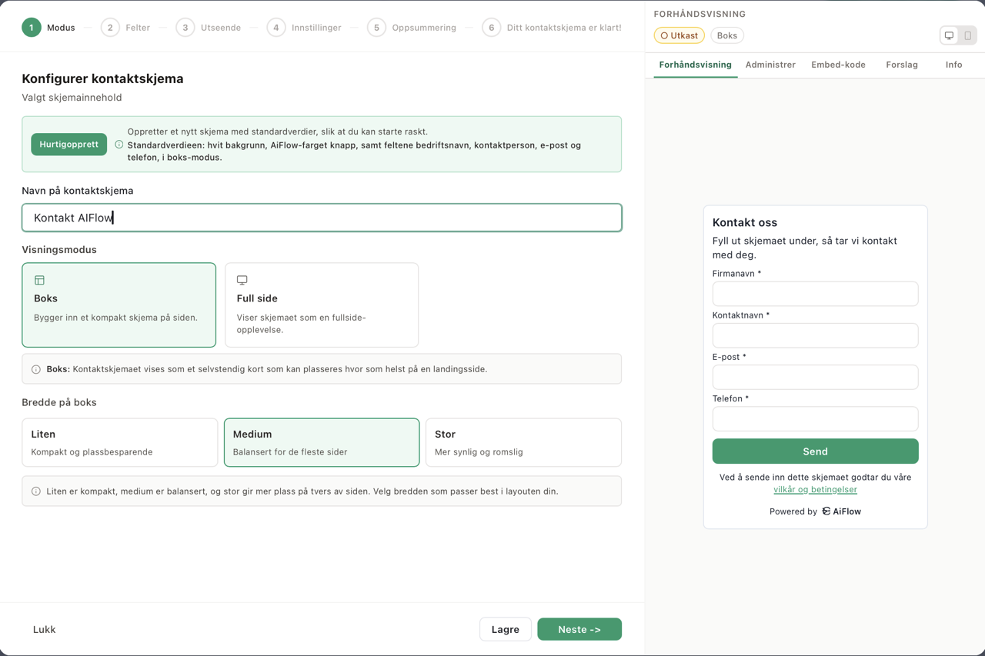This screenshot has height=656, width=985.
Task: Click the grid icon on the Boks card
Action: pos(38,280)
